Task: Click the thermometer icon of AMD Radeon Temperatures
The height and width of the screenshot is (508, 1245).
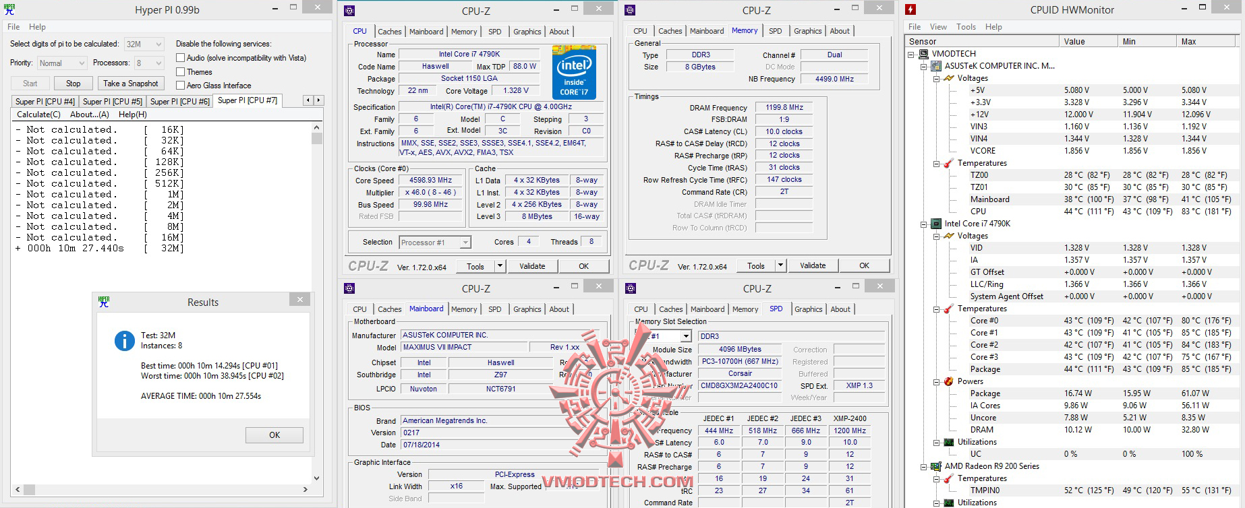Action: pyautogui.click(x=949, y=478)
